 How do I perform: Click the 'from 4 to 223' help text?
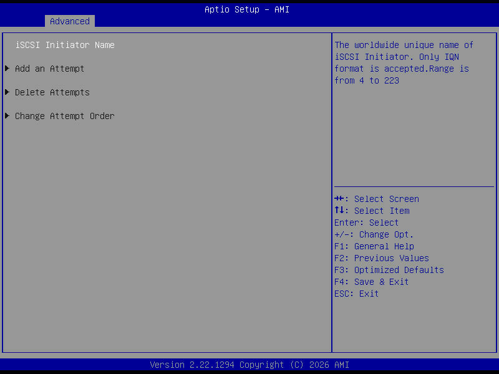pos(367,81)
